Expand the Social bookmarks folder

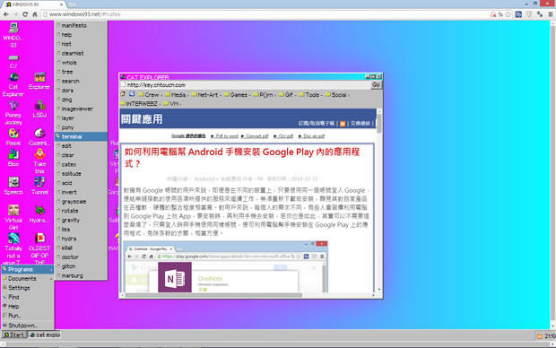coord(337,95)
